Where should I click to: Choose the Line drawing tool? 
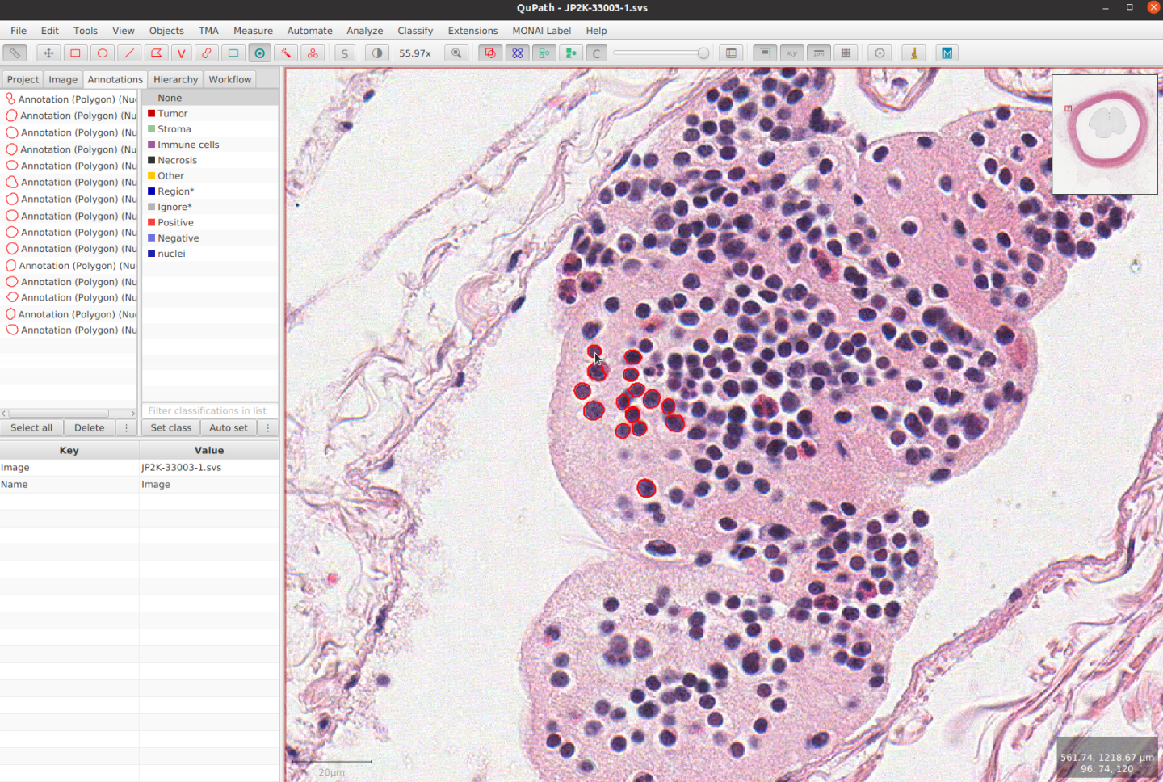click(x=128, y=53)
